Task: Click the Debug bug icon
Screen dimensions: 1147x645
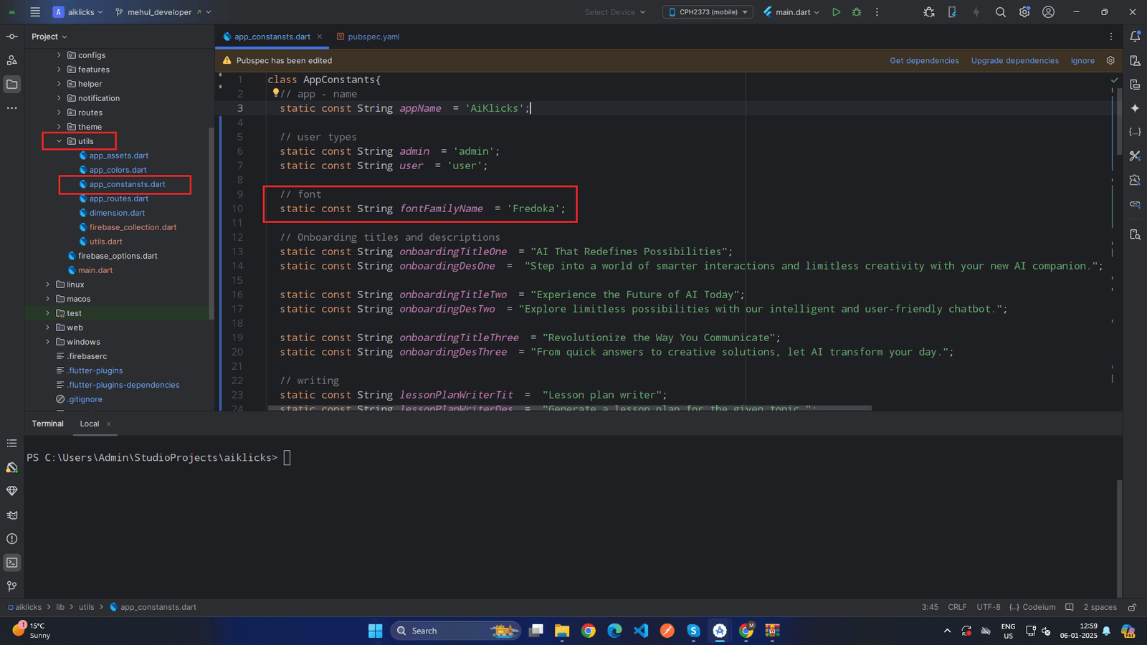Action: point(857,12)
